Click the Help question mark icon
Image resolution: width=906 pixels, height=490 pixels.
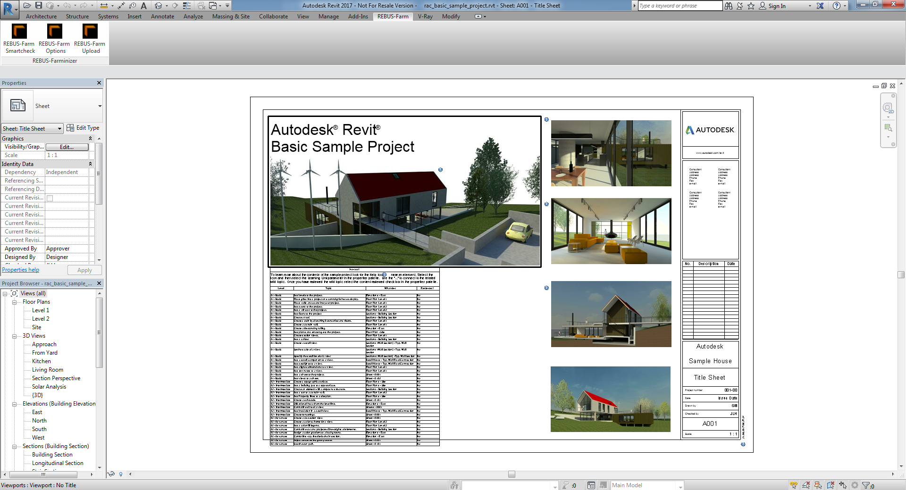click(x=836, y=6)
